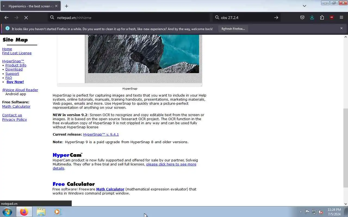Open the Firefox downloads panel
348x217 pixels.
click(312, 18)
